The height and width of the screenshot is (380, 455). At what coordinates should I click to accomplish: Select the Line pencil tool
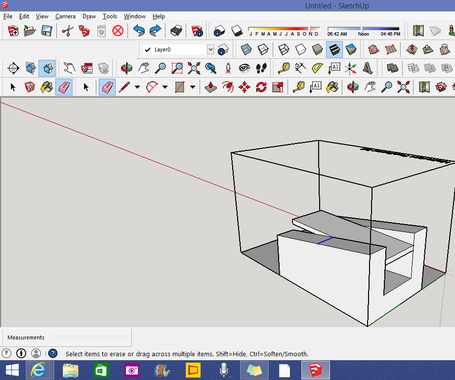coord(124,88)
